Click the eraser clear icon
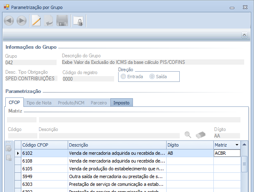Screen dimensions: 254x192 click(x=201, y=135)
